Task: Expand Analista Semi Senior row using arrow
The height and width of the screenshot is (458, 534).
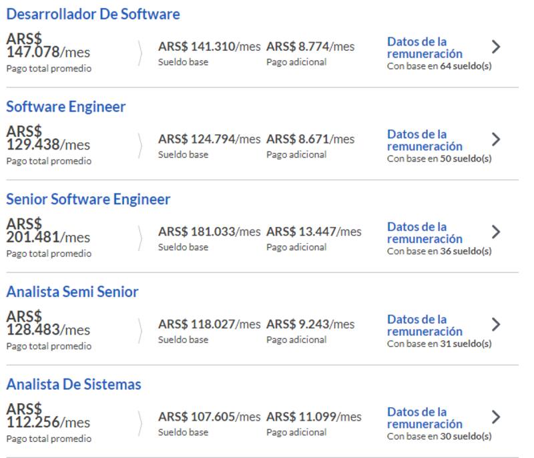Action: point(495,324)
